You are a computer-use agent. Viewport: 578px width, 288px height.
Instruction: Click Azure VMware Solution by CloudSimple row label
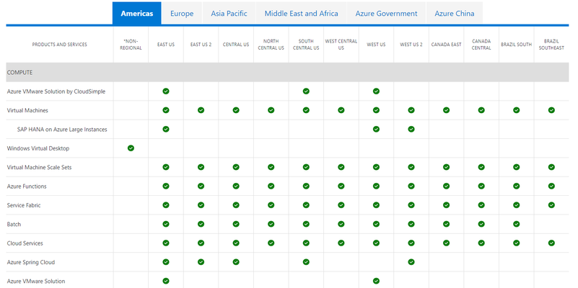56,91
